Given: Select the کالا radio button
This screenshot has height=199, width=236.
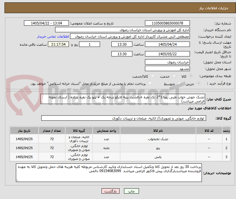Looking at the screenshot, I should [191, 76].
